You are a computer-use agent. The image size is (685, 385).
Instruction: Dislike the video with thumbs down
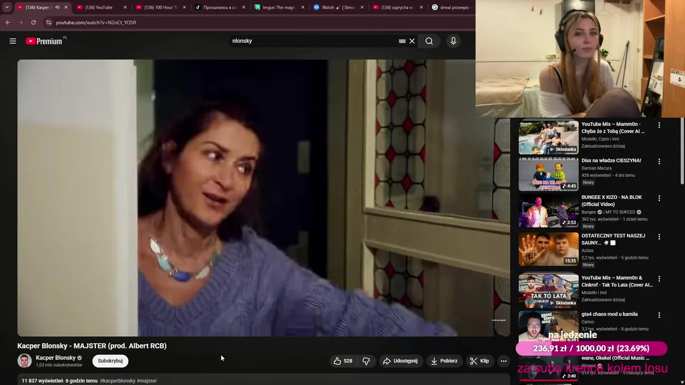click(x=366, y=361)
